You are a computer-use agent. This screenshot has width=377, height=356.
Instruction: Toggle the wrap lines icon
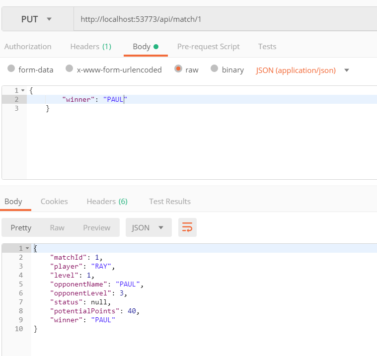click(187, 227)
